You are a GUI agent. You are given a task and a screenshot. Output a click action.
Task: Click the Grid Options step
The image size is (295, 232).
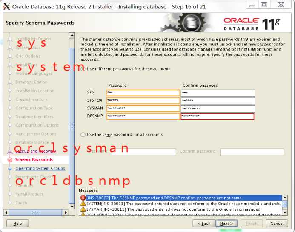[28, 56]
